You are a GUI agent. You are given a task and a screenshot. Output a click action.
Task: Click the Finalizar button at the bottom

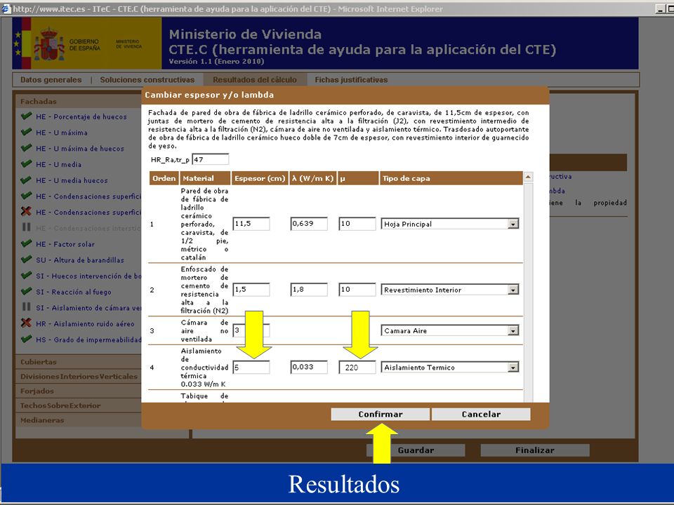point(535,450)
